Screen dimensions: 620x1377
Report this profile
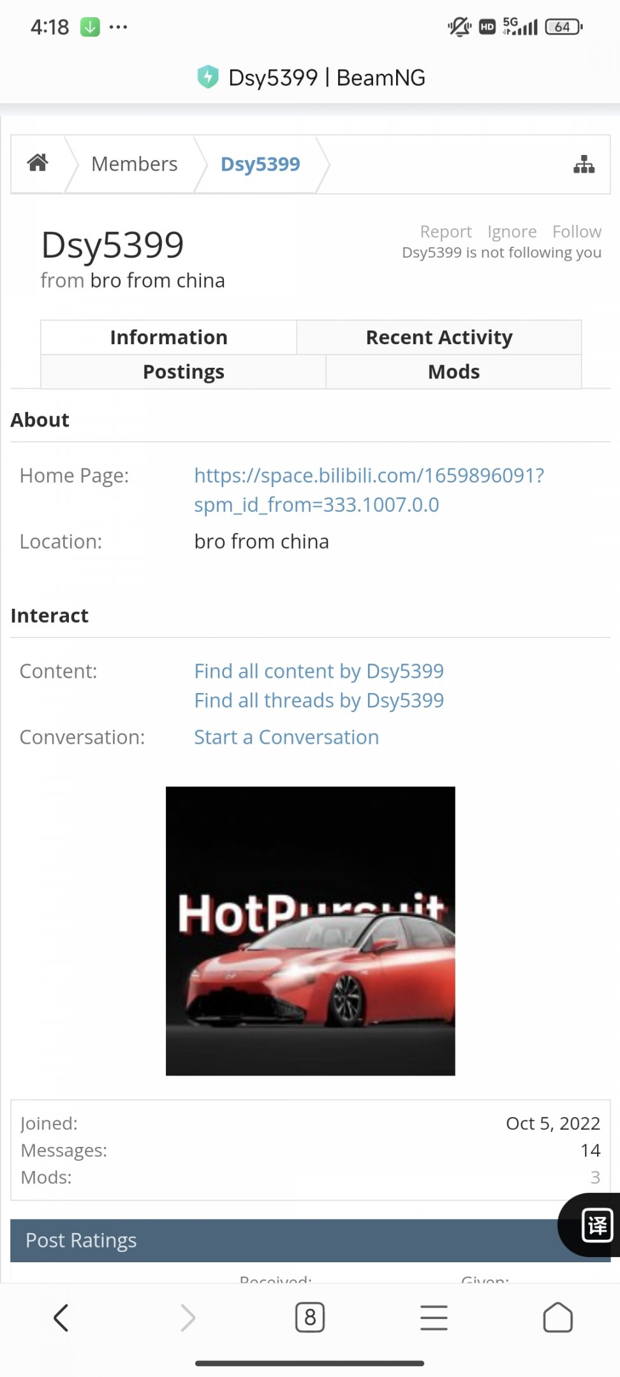tap(446, 231)
